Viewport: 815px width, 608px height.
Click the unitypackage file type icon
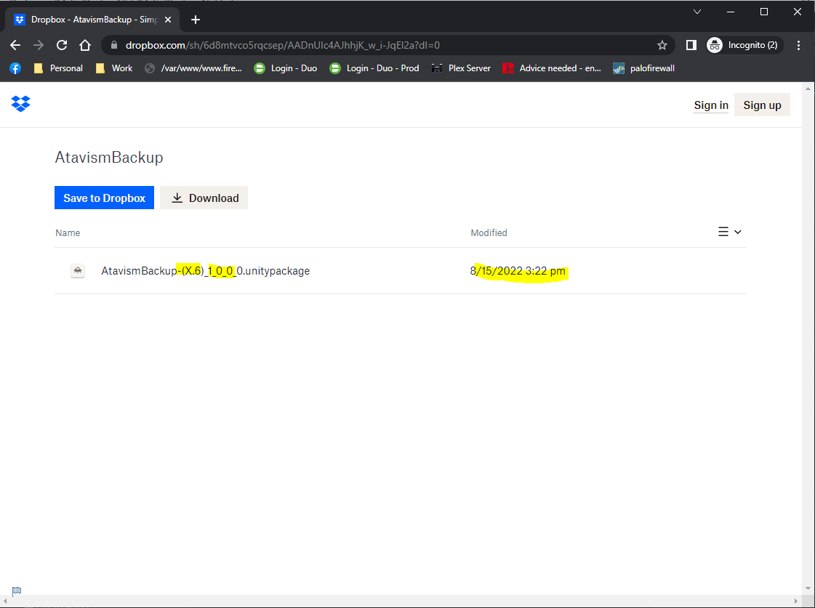coord(77,271)
